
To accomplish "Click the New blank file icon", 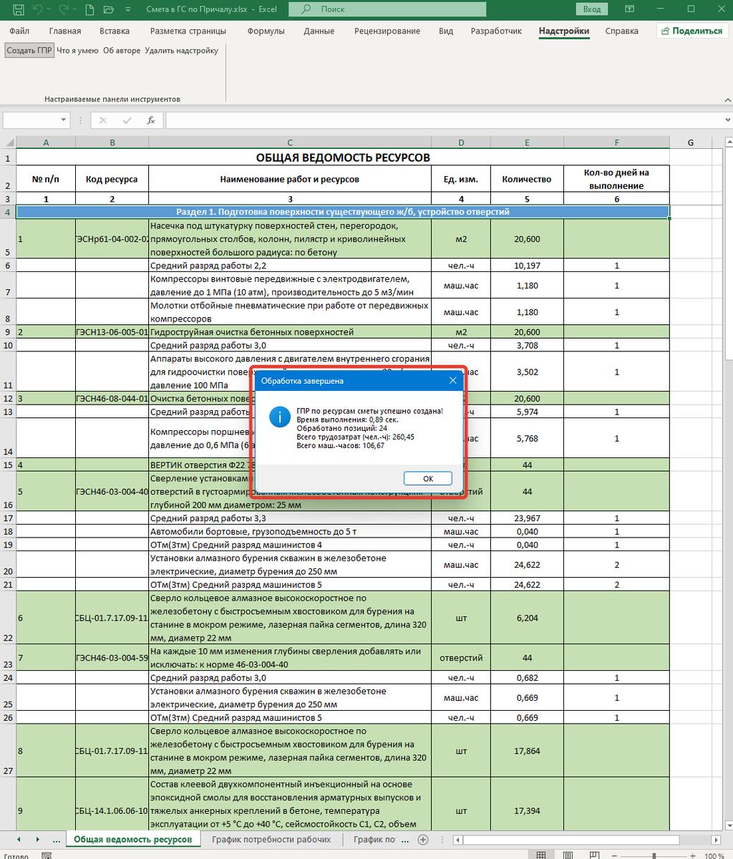I will coord(88,10).
